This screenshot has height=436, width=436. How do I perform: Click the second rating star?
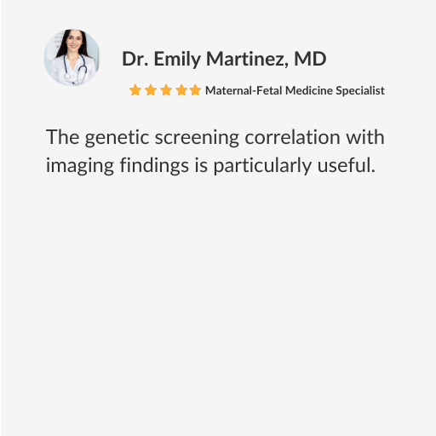pyautogui.click(x=151, y=90)
